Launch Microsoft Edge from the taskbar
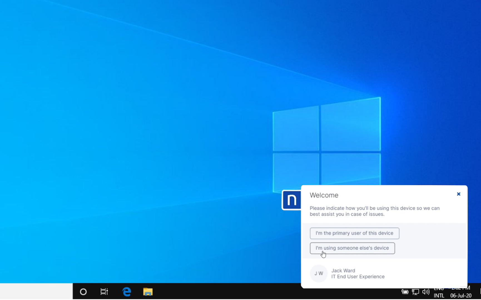This screenshot has height=300, width=481. click(127, 292)
